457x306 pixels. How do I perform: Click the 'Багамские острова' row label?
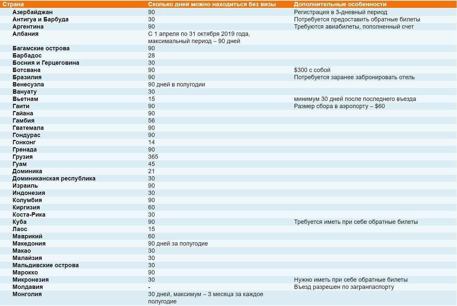point(41,48)
